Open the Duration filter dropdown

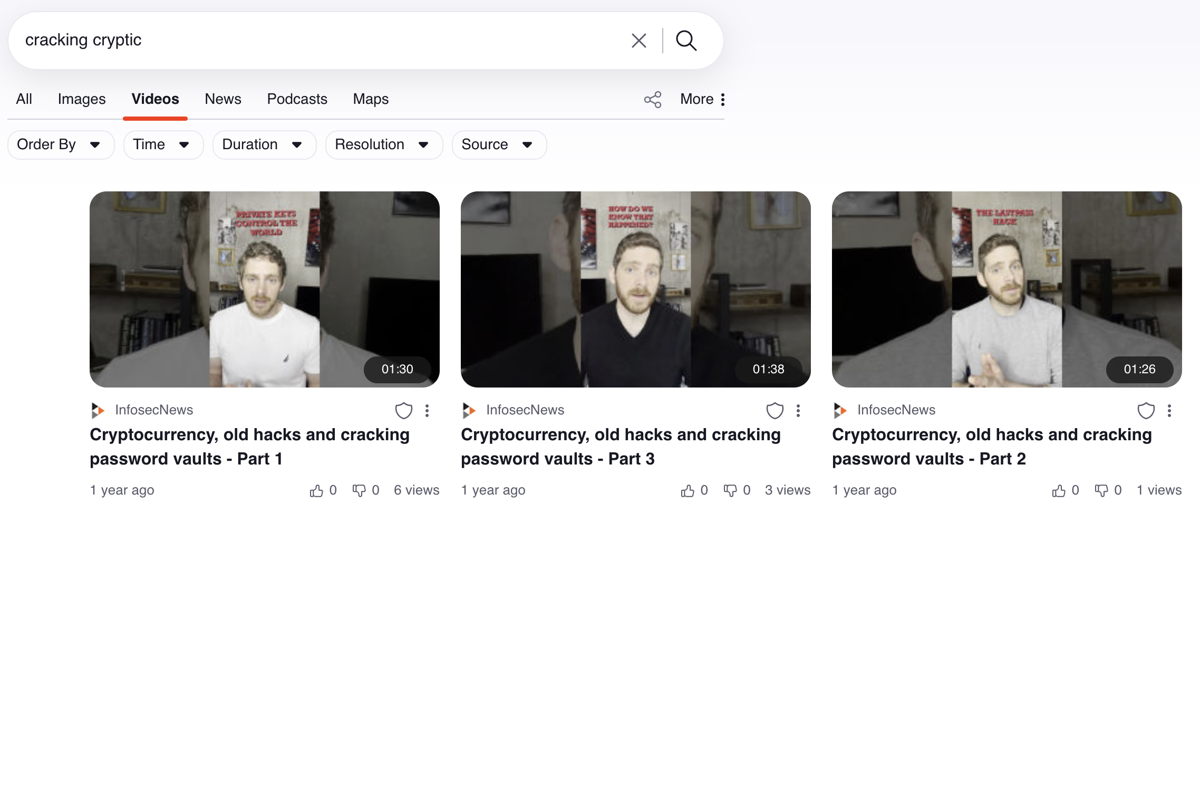point(264,144)
